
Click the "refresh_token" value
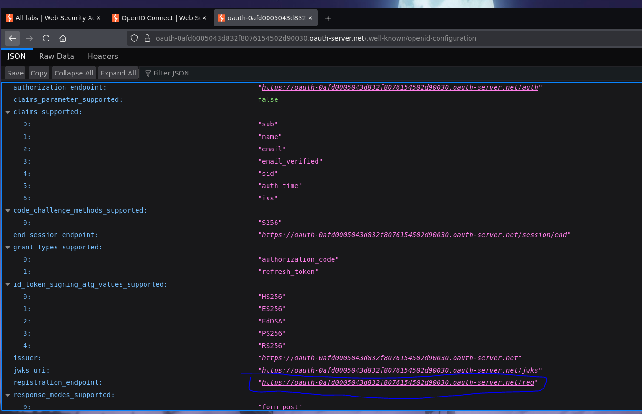point(288,272)
